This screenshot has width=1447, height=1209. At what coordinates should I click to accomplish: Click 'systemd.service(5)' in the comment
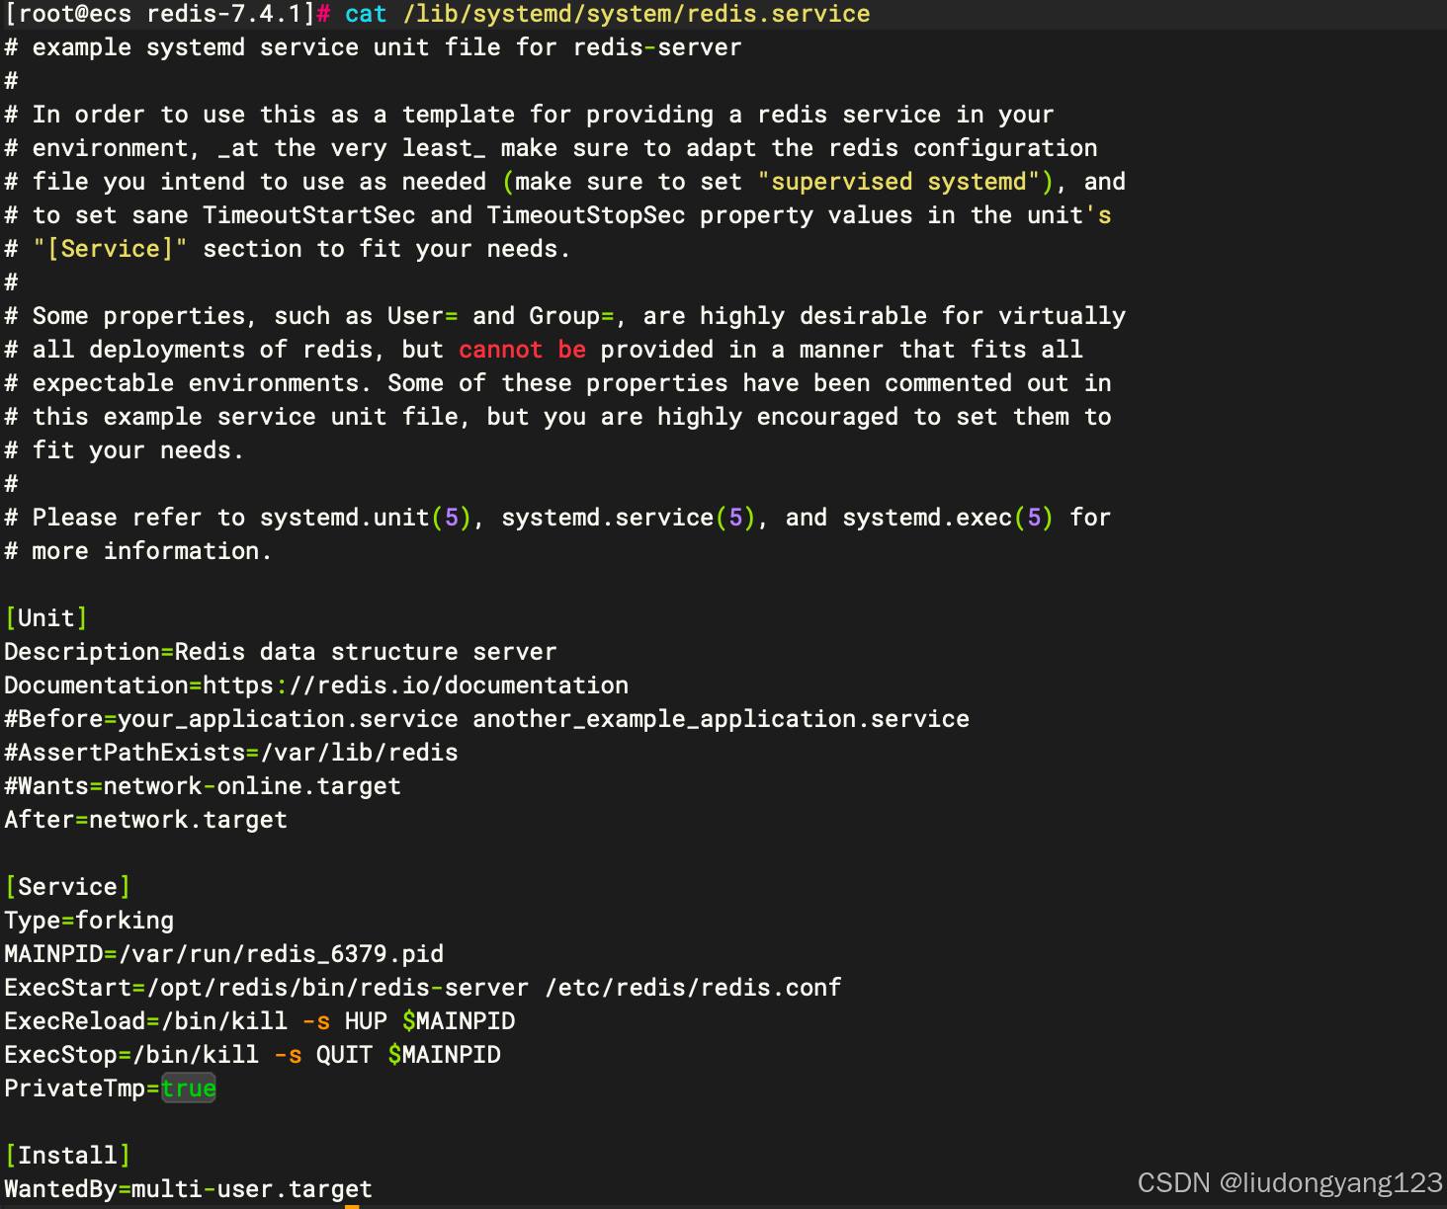(630, 518)
